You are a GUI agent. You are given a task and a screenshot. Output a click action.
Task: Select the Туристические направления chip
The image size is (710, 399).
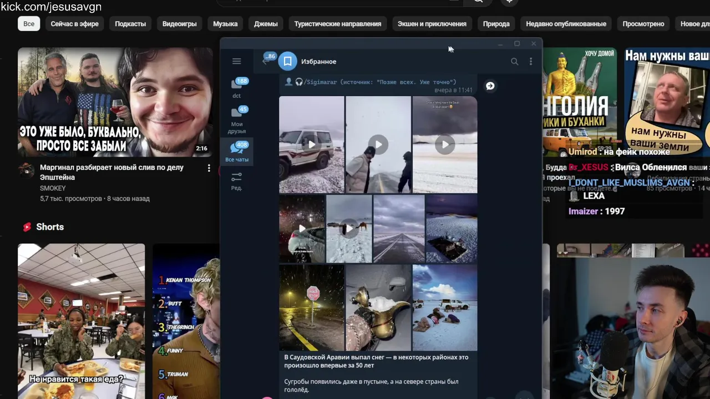pyautogui.click(x=338, y=24)
